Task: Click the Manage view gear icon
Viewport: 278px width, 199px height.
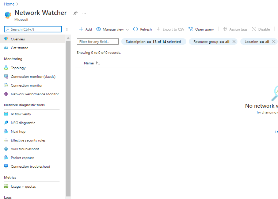Action: [99, 29]
